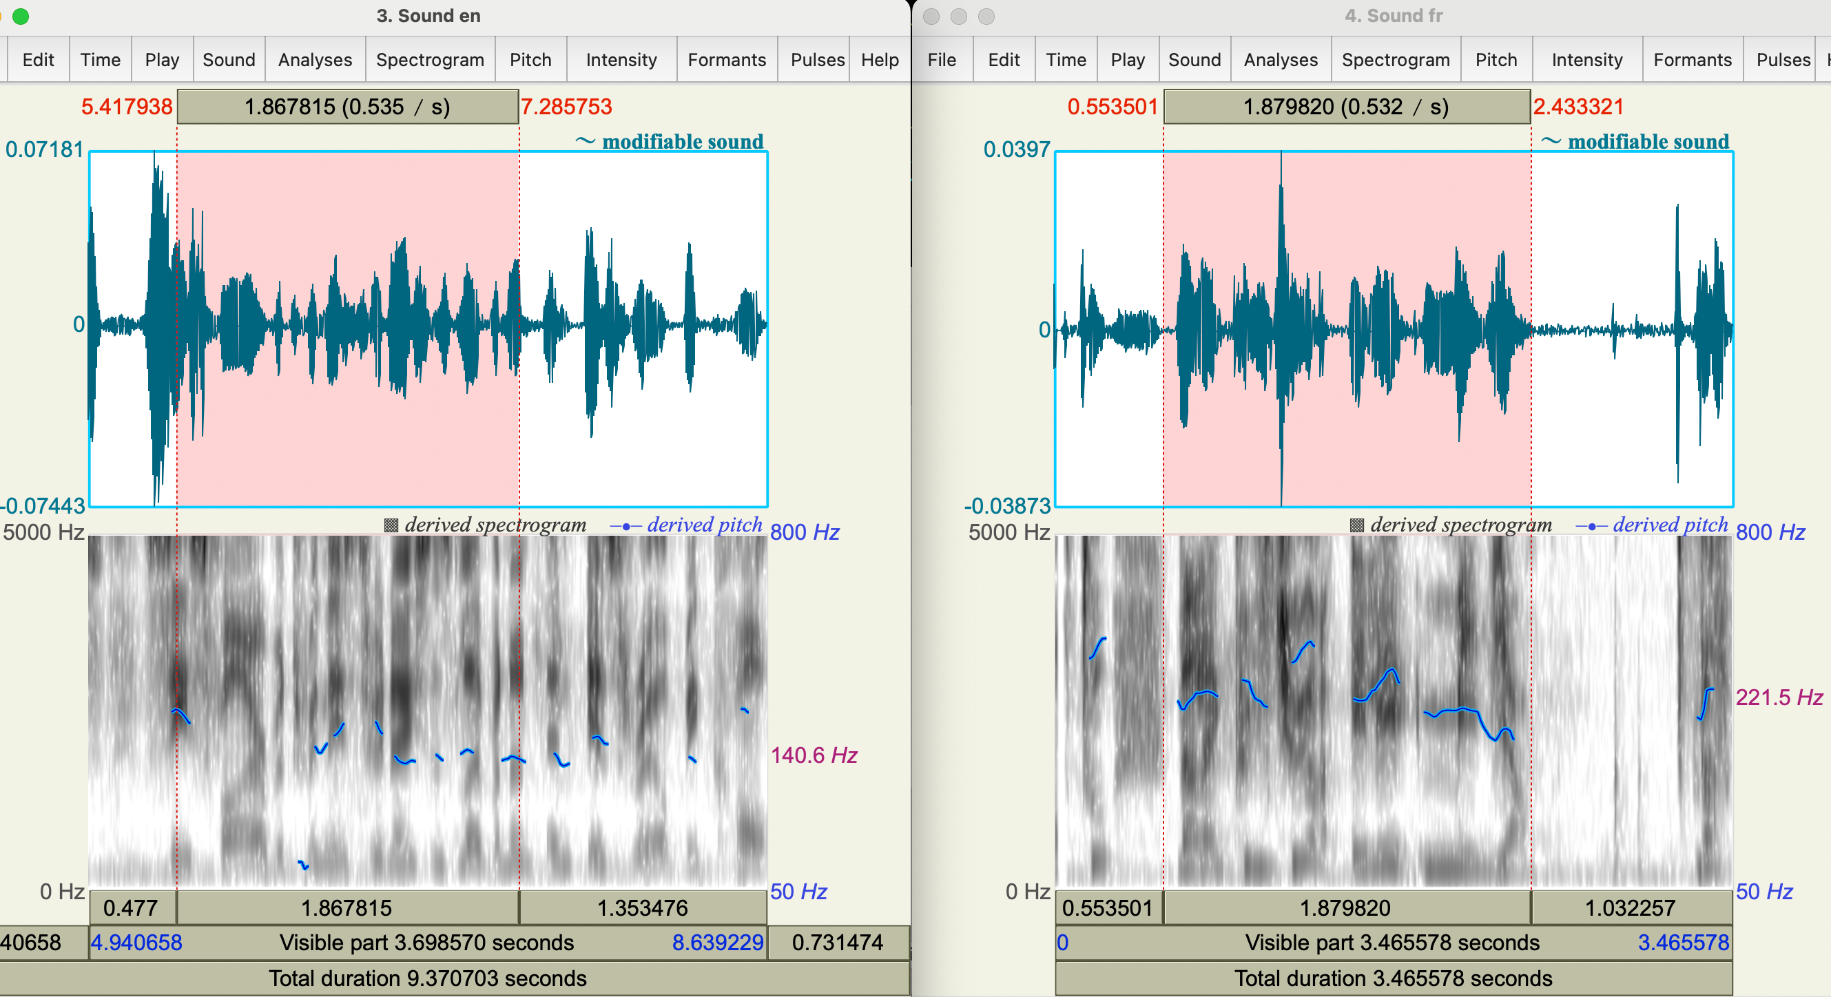The height and width of the screenshot is (997, 1831).
Task: Open the Help menu in Sound en window
Action: point(880,60)
